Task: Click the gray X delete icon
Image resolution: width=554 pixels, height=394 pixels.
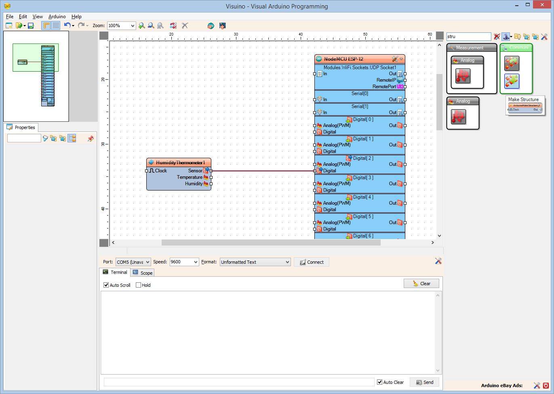Action: click(185, 25)
